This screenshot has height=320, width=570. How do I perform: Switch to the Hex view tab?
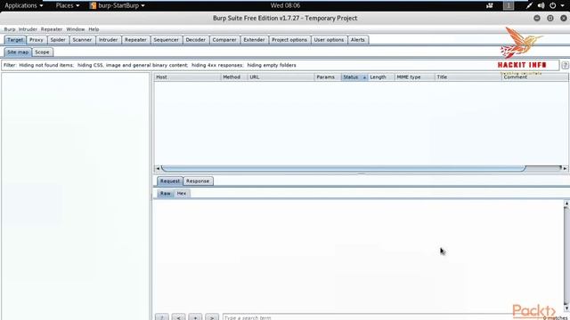point(182,194)
